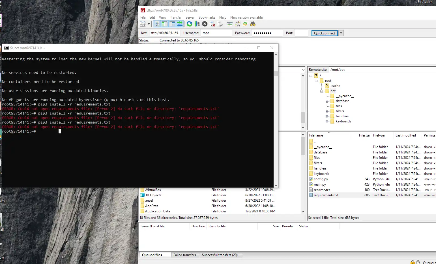Open the File menu in FileZilla
This screenshot has height=264, width=436.
point(143,17)
